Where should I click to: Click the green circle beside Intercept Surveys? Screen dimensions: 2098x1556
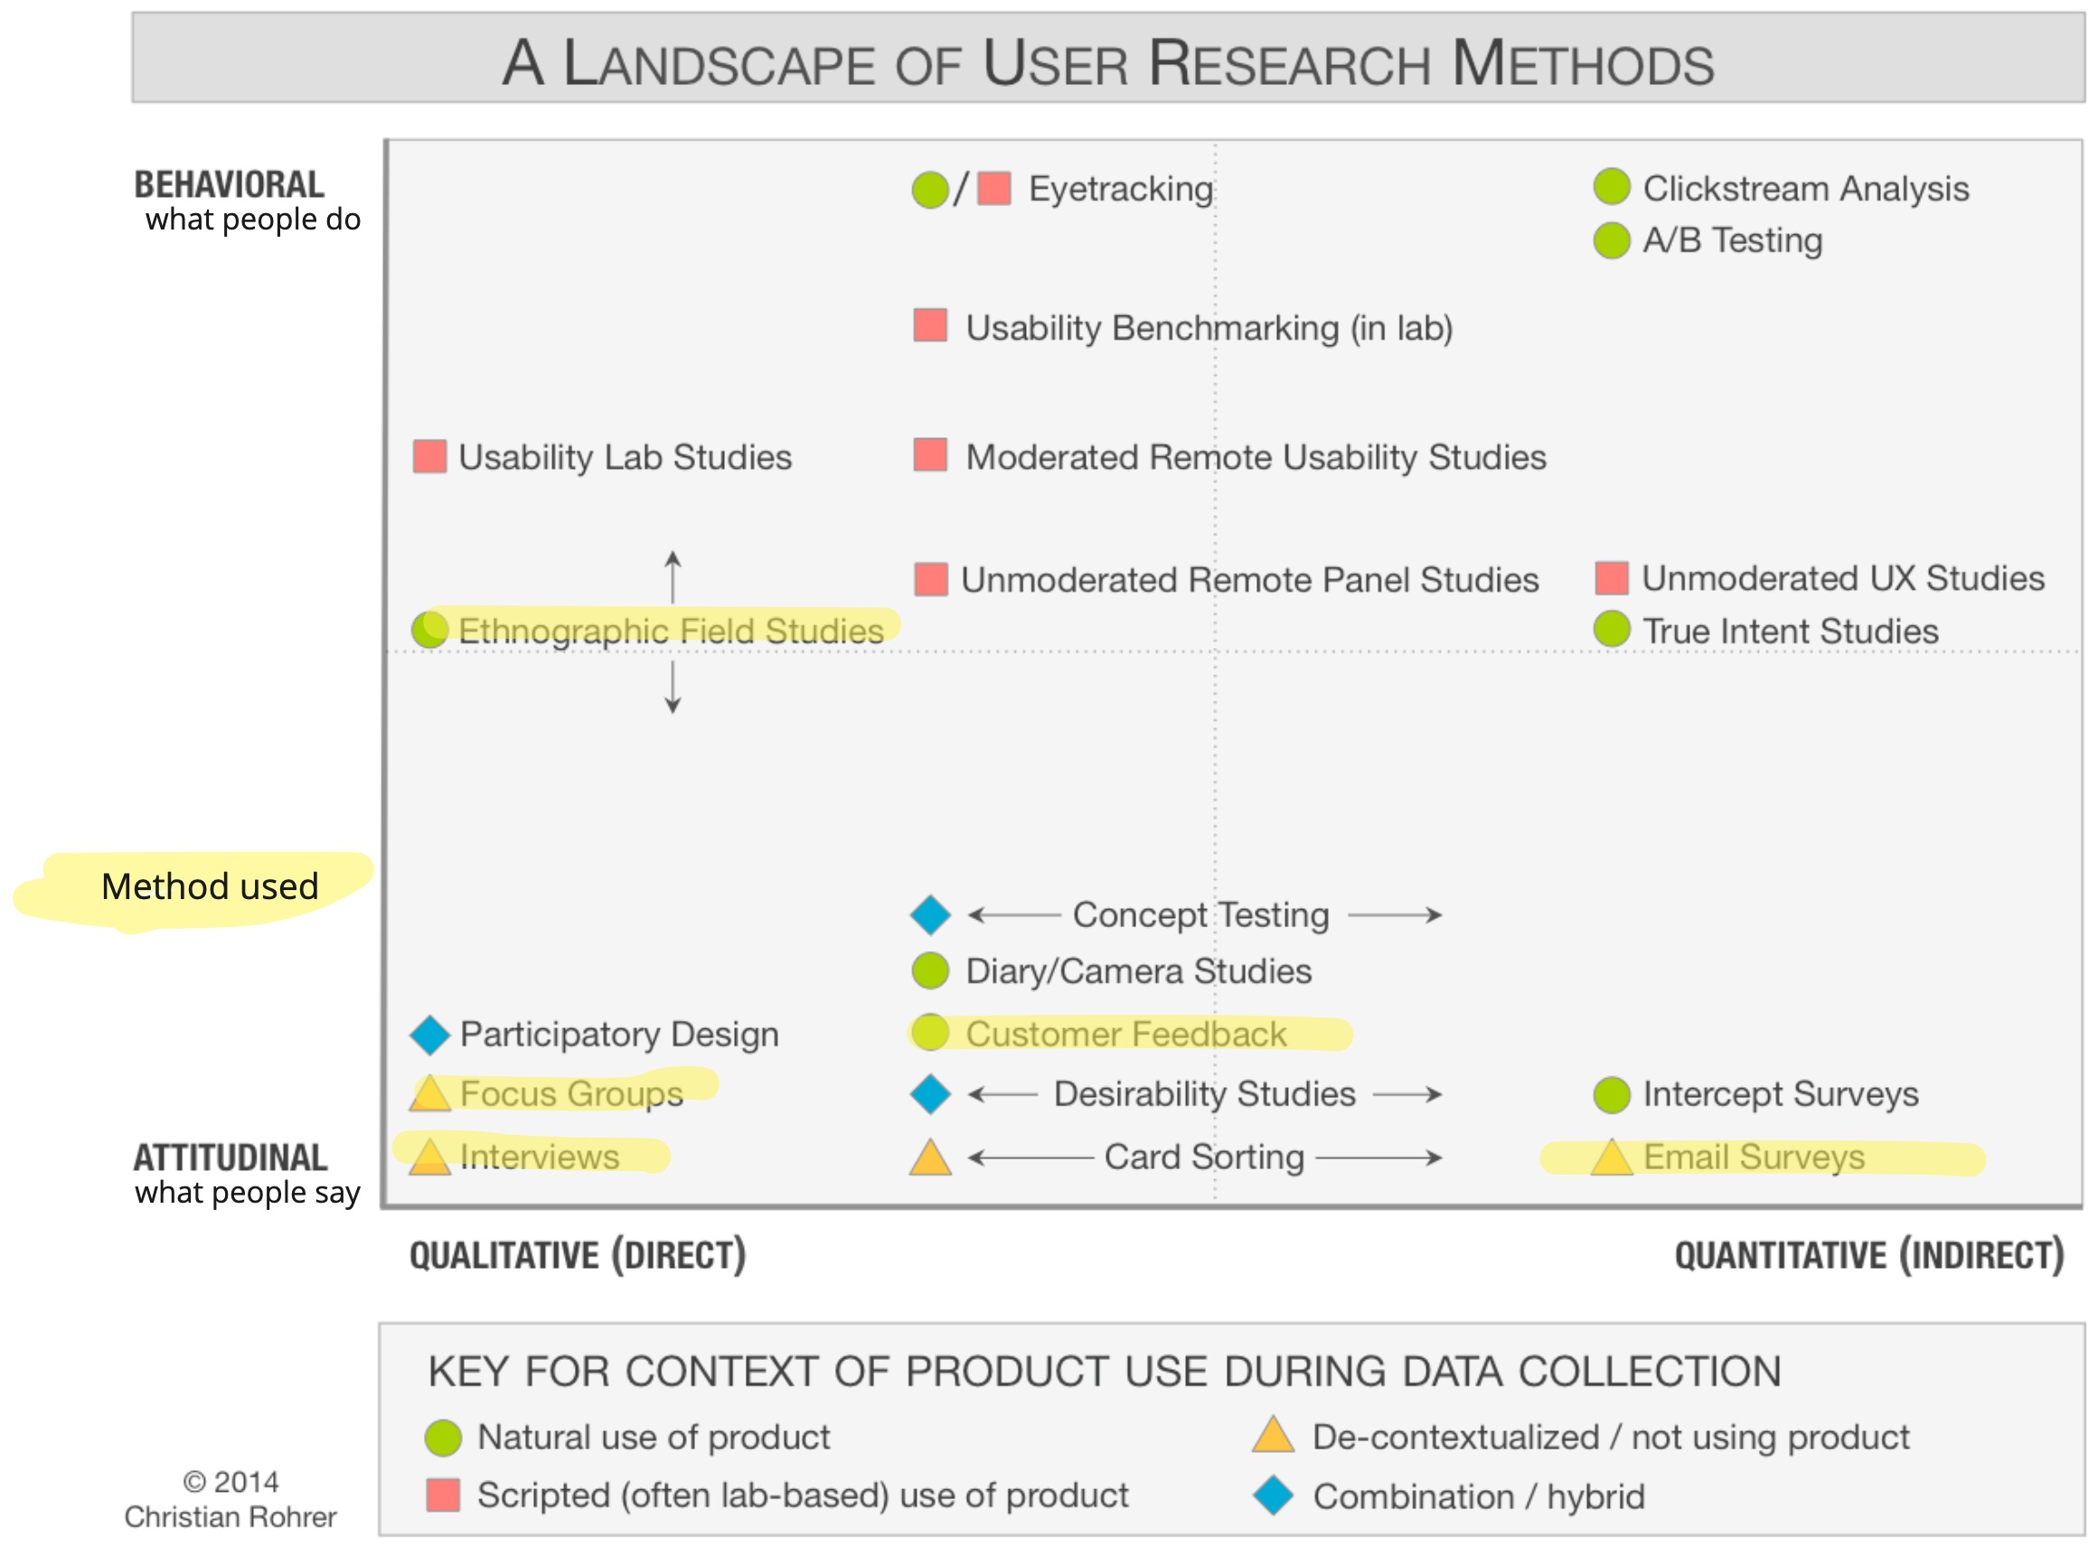1611,1094
